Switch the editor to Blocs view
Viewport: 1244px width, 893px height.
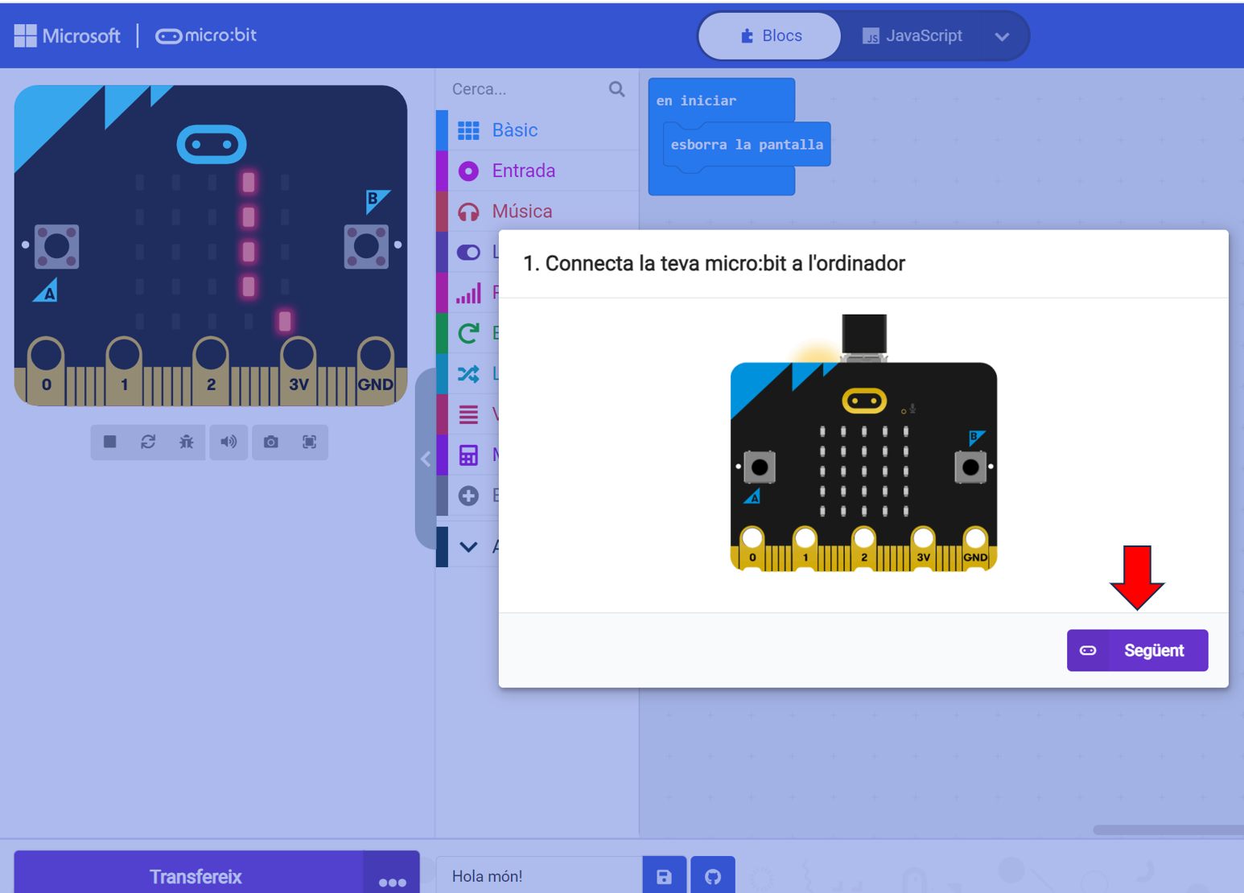pos(770,36)
